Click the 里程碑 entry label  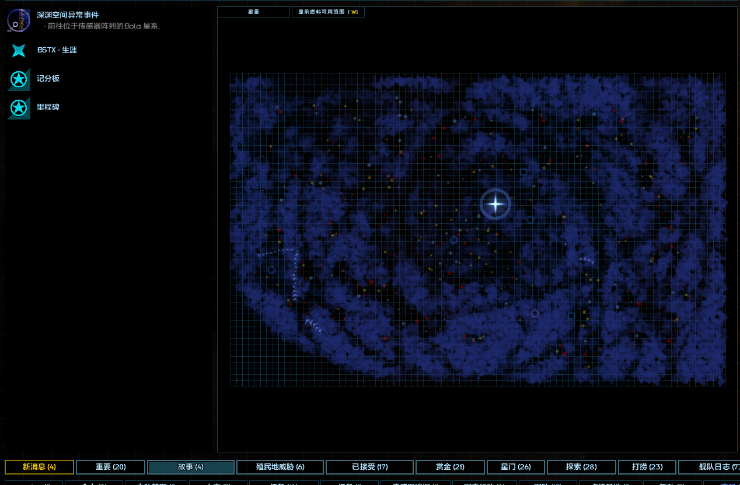(48, 107)
